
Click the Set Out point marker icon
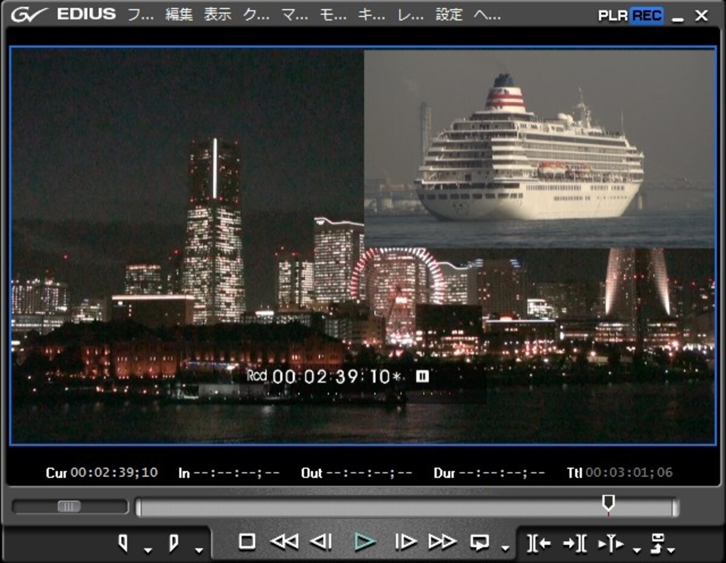tap(173, 543)
